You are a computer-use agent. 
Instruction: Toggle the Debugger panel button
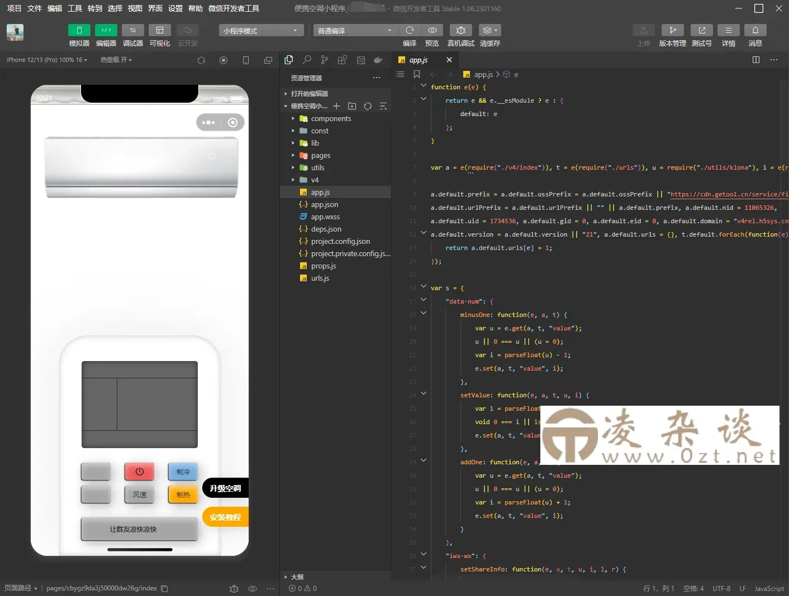pyautogui.click(x=132, y=30)
